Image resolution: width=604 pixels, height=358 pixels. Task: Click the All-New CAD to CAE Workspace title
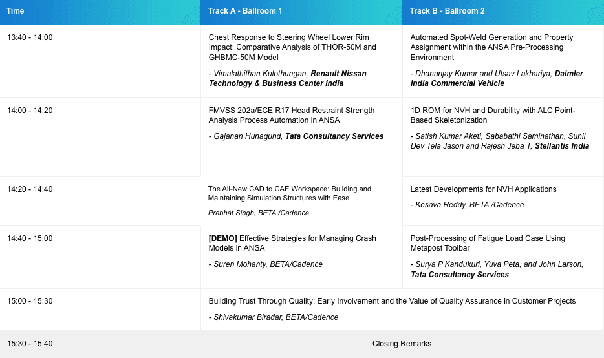[290, 193]
